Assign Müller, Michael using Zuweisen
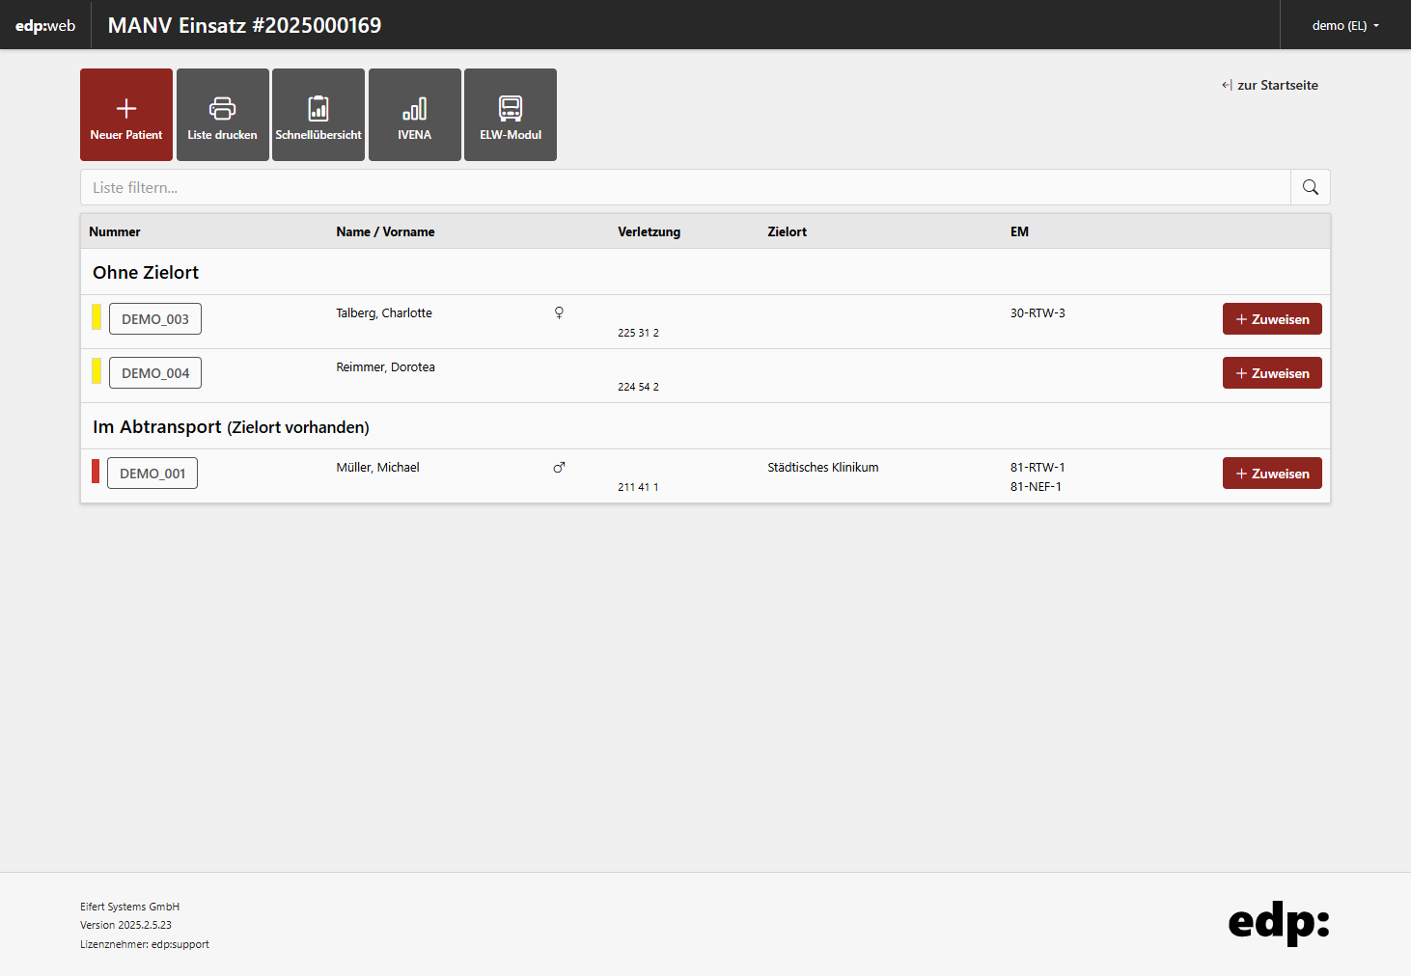 coord(1271,474)
